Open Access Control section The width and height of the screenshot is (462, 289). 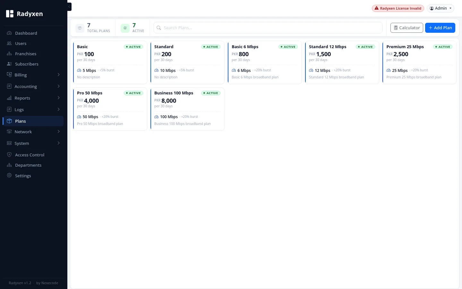click(33, 155)
